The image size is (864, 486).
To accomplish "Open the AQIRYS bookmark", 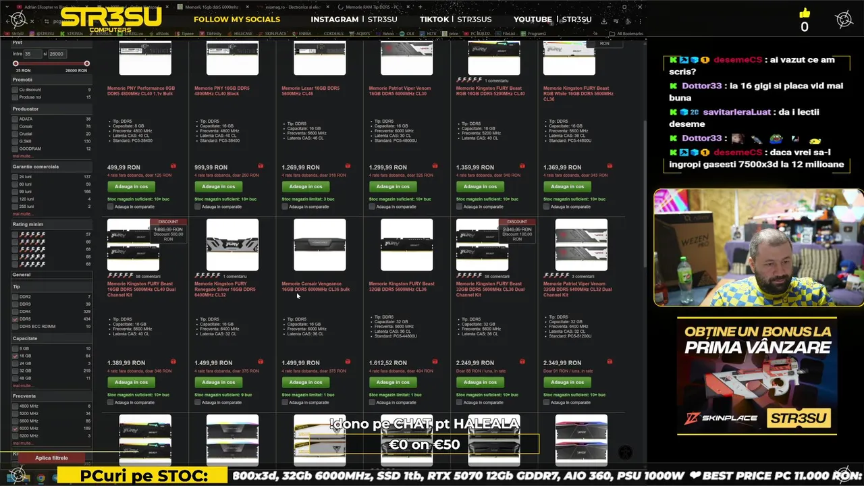I will [360, 33].
